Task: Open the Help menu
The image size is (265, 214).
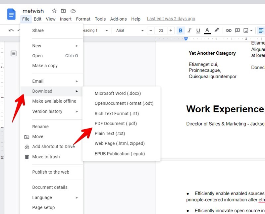Action: (x=136, y=19)
